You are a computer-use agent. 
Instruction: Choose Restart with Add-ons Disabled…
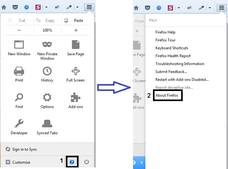(182, 80)
